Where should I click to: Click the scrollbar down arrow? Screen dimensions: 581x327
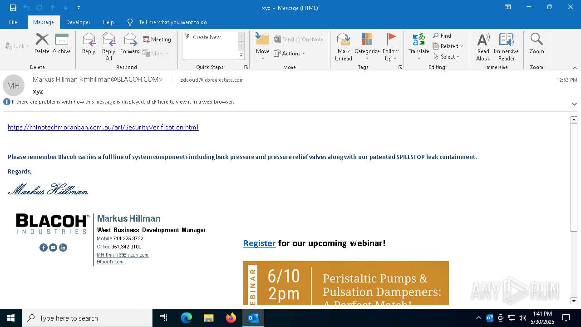574,301
